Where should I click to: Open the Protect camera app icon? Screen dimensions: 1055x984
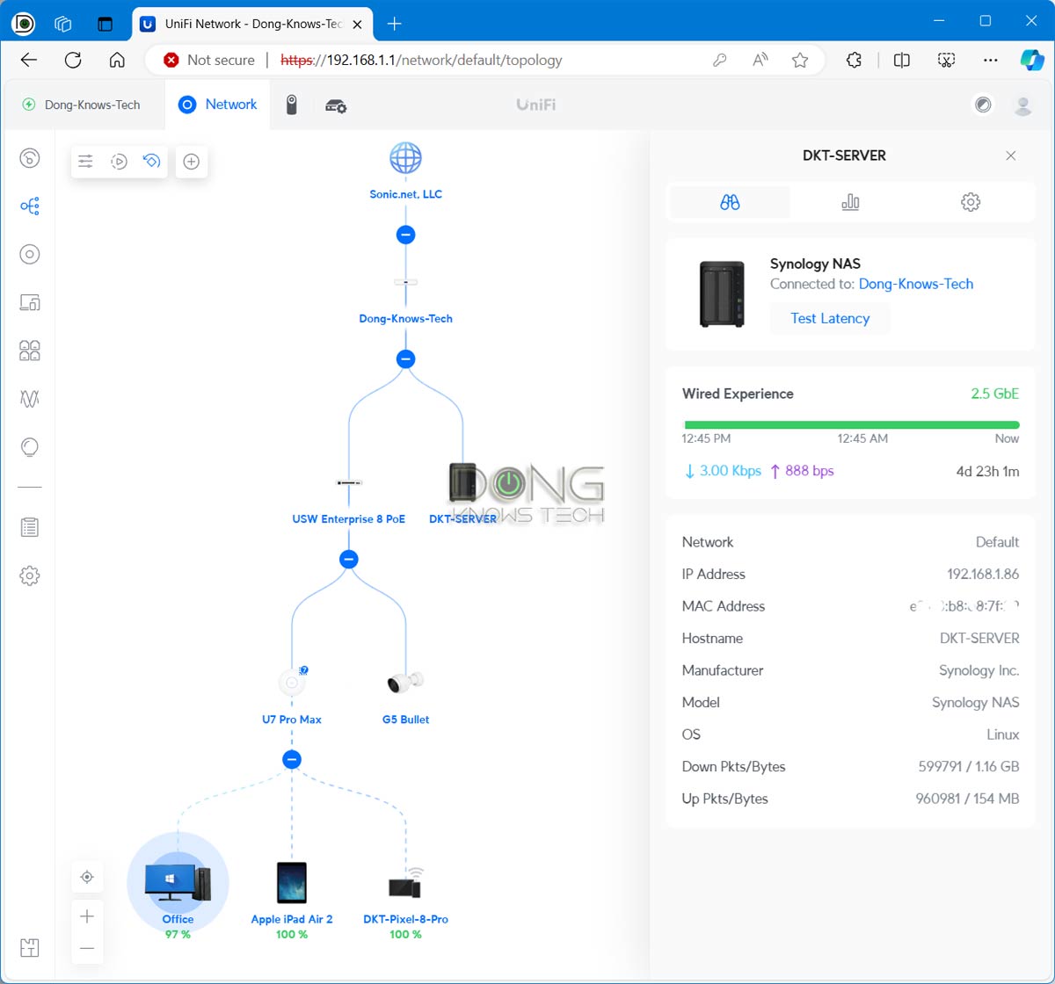pyautogui.click(x=292, y=105)
